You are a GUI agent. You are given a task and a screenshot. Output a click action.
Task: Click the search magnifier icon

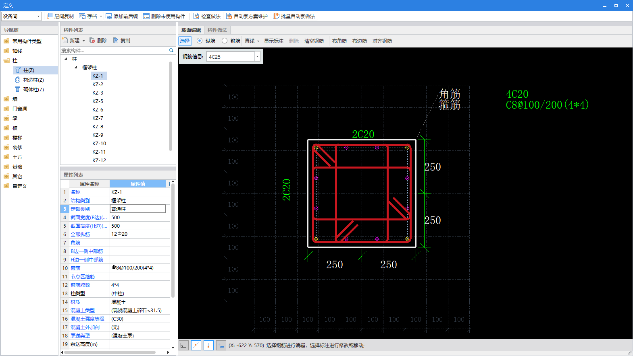click(171, 50)
